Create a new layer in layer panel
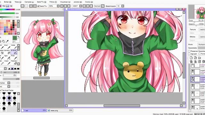 pyautogui.click(x=191, y=58)
